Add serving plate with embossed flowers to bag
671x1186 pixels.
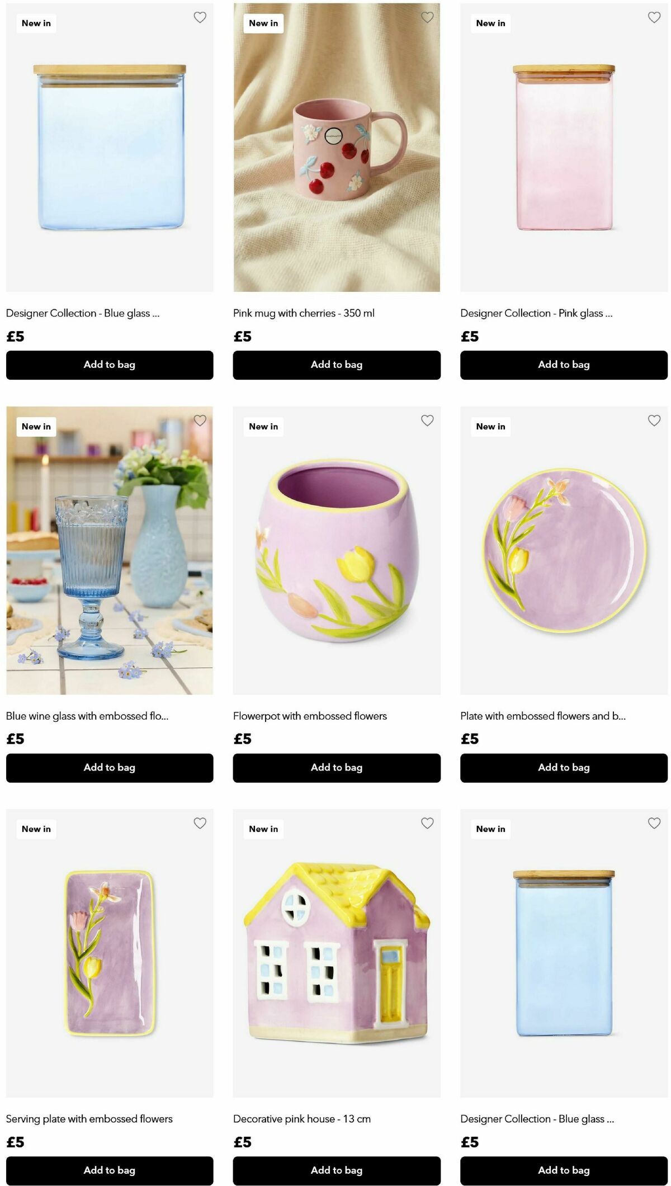(x=110, y=1170)
